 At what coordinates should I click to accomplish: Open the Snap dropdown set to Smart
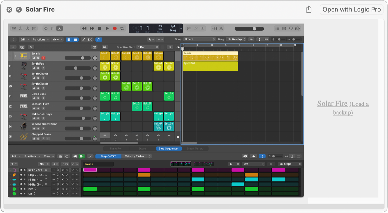[x=199, y=39]
